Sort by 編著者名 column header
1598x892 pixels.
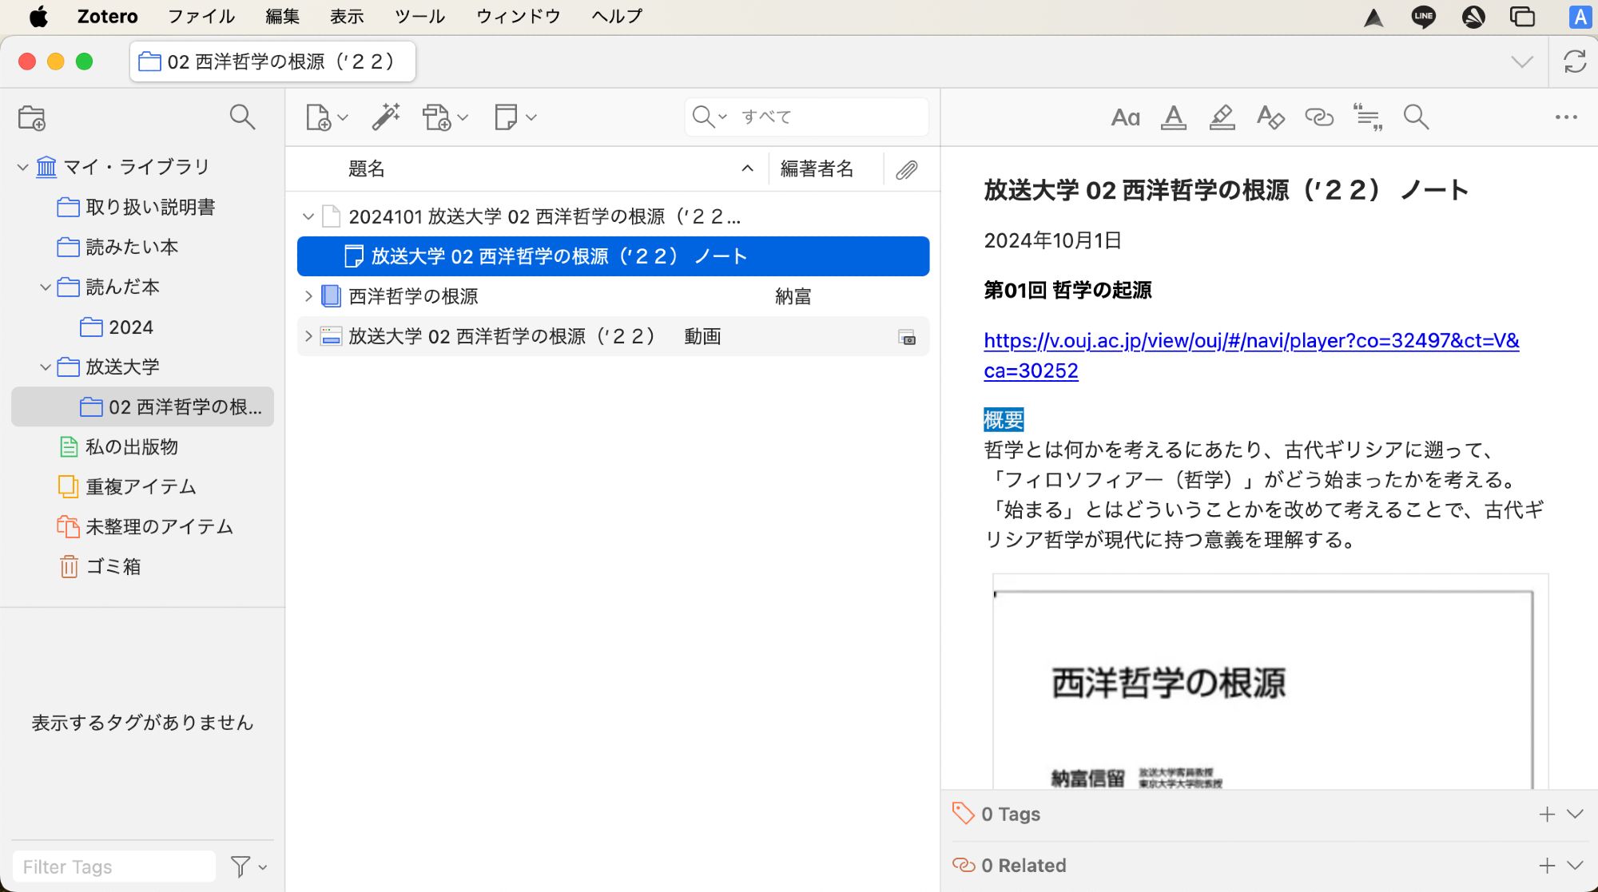coord(825,168)
